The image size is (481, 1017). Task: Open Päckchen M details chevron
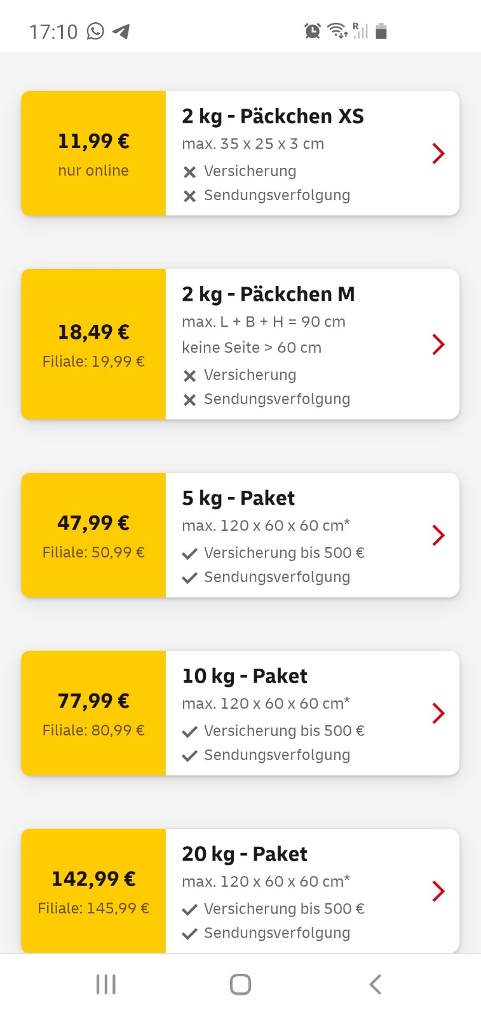[438, 344]
